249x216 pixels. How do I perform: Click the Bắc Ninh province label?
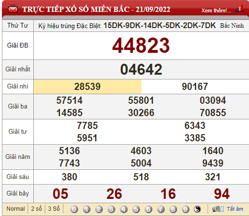232,26
